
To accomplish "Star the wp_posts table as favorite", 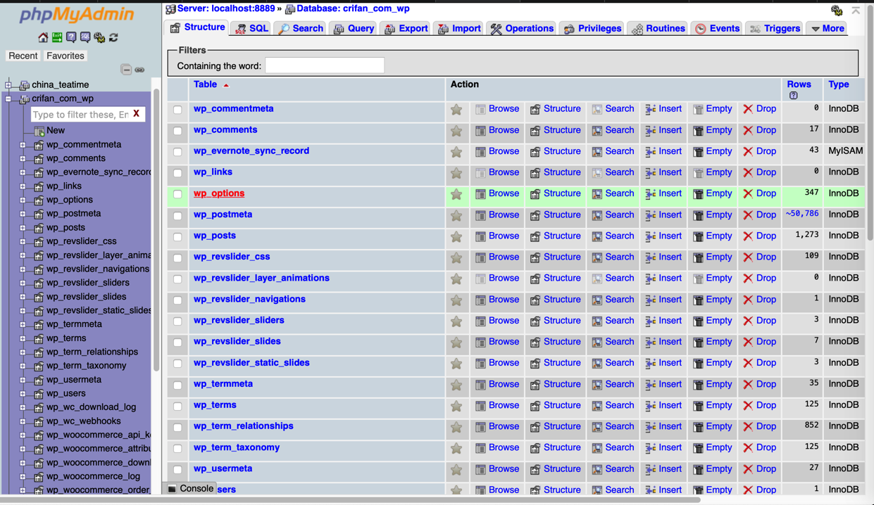I will (456, 236).
